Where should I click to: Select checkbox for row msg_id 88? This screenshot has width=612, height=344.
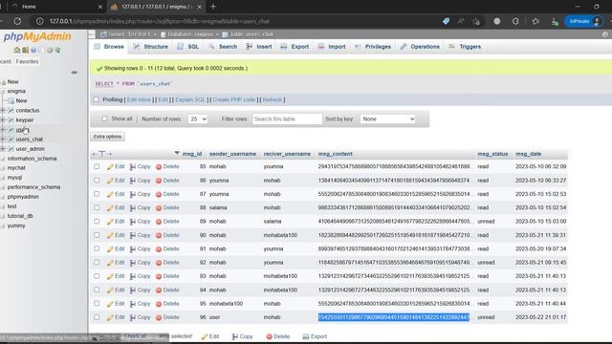(x=97, y=208)
